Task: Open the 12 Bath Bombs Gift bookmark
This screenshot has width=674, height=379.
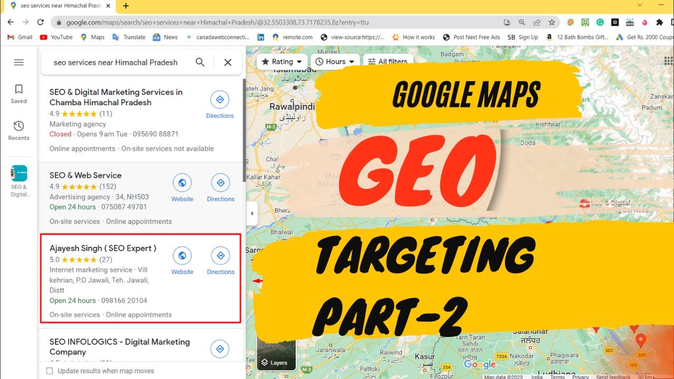Action: (577, 37)
